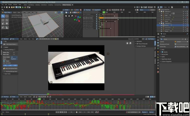Click the Pattern Size value field
This screenshot has width=190, height=116.
click(14, 52)
